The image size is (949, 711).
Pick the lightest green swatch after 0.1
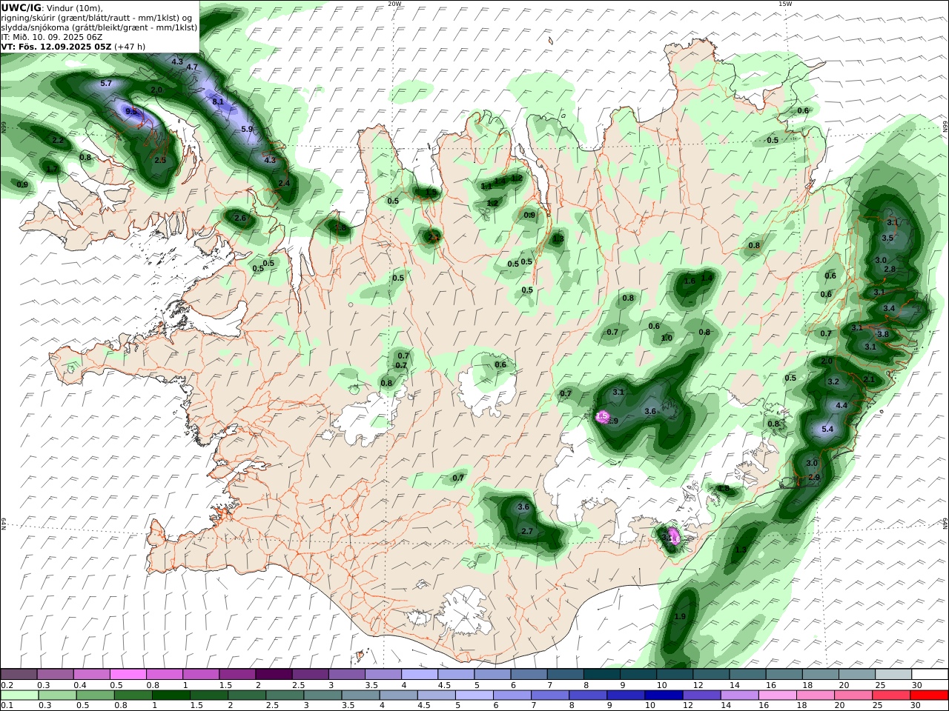click(19, 695)
